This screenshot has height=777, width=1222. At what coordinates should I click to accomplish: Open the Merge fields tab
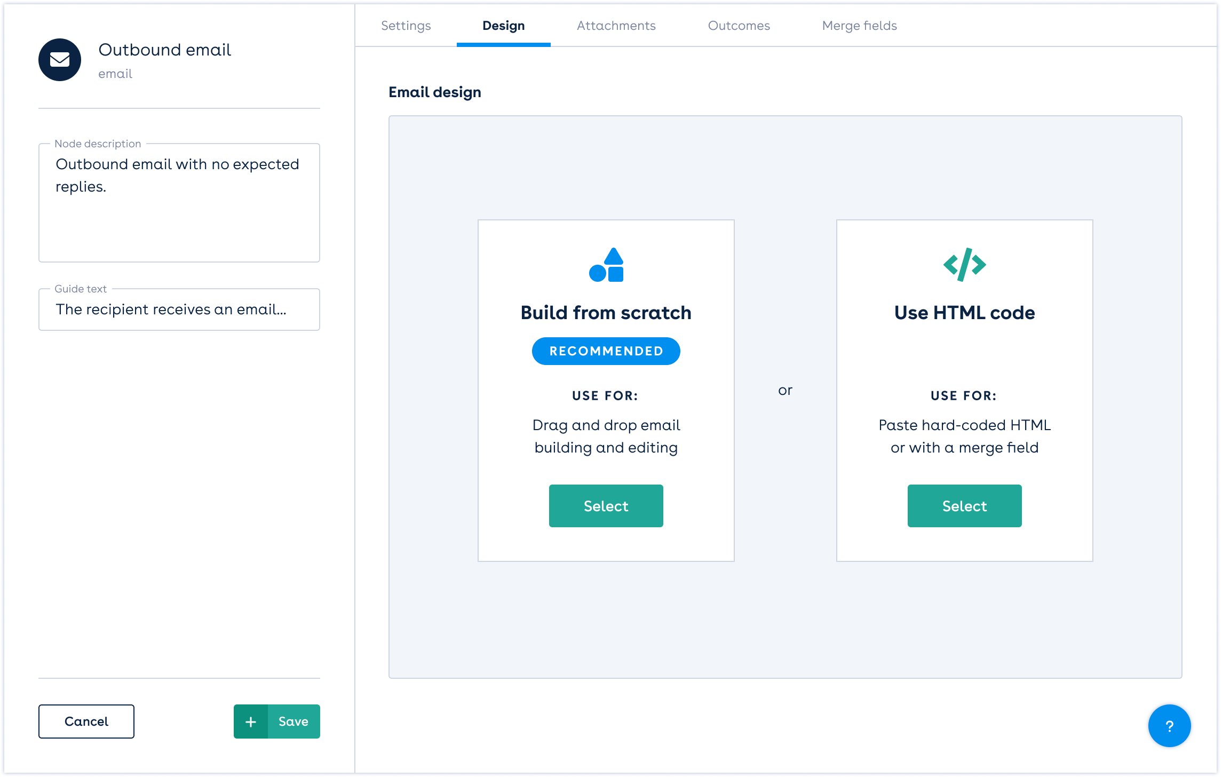coord(860,26)
